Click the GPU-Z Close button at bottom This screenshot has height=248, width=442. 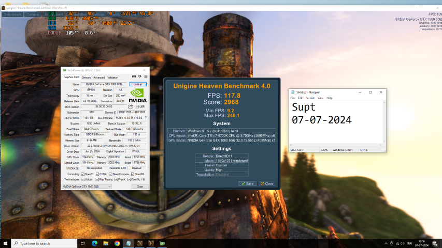pyautogui.click(x=139, y=187)
